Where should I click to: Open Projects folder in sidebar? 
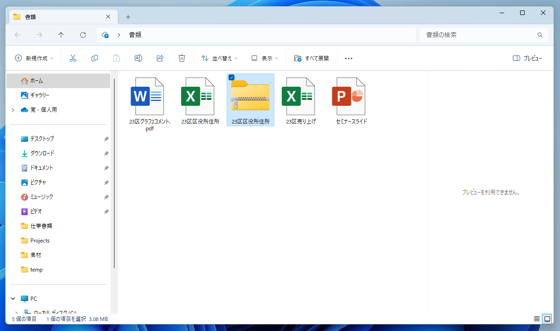[x=58, y=241]
